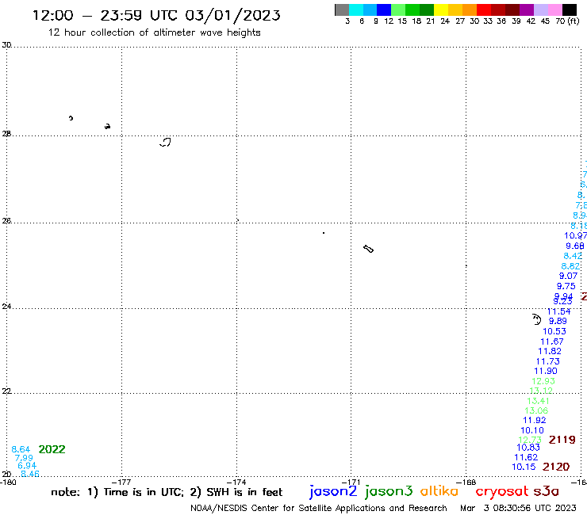Click the green 'jason3' legend label
Viewport: 587px width, 515px height.
coord(389,491)
